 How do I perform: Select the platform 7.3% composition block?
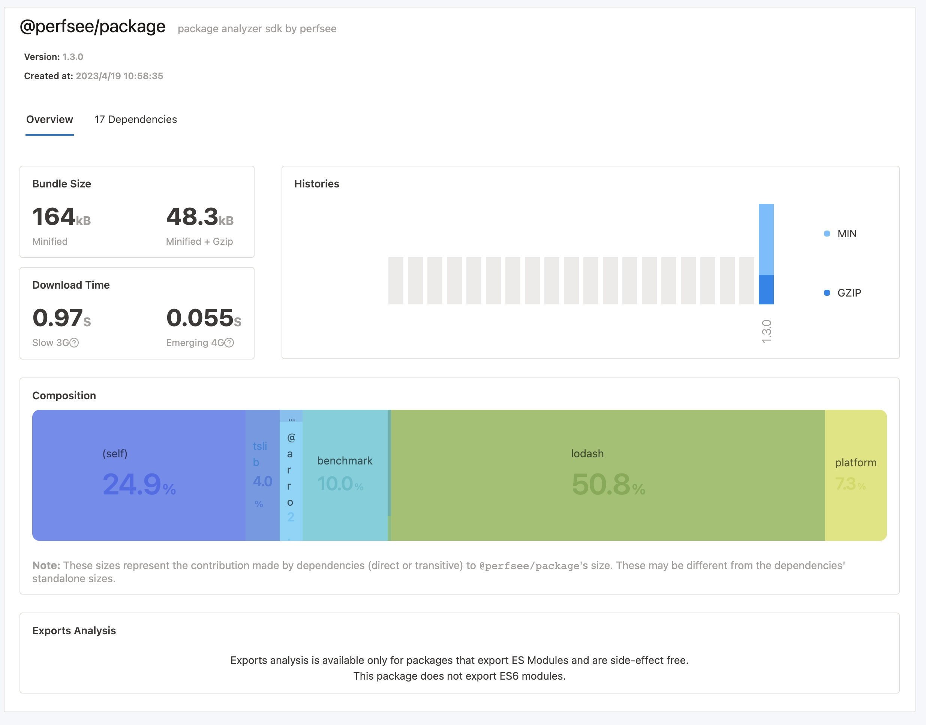click(856, 475)
